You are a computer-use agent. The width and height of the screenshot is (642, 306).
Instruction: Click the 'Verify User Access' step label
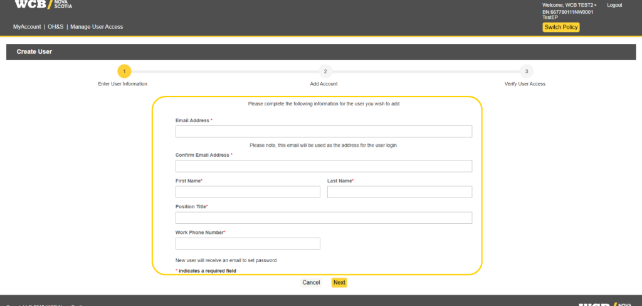(525, 83)
